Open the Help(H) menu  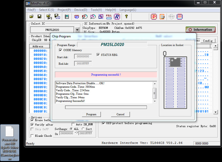[111, 10]
